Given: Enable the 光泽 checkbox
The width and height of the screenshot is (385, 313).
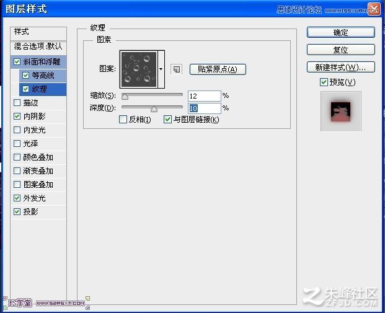Looking at the screenshot, I should pyautogui.click(x=17, y=143).
